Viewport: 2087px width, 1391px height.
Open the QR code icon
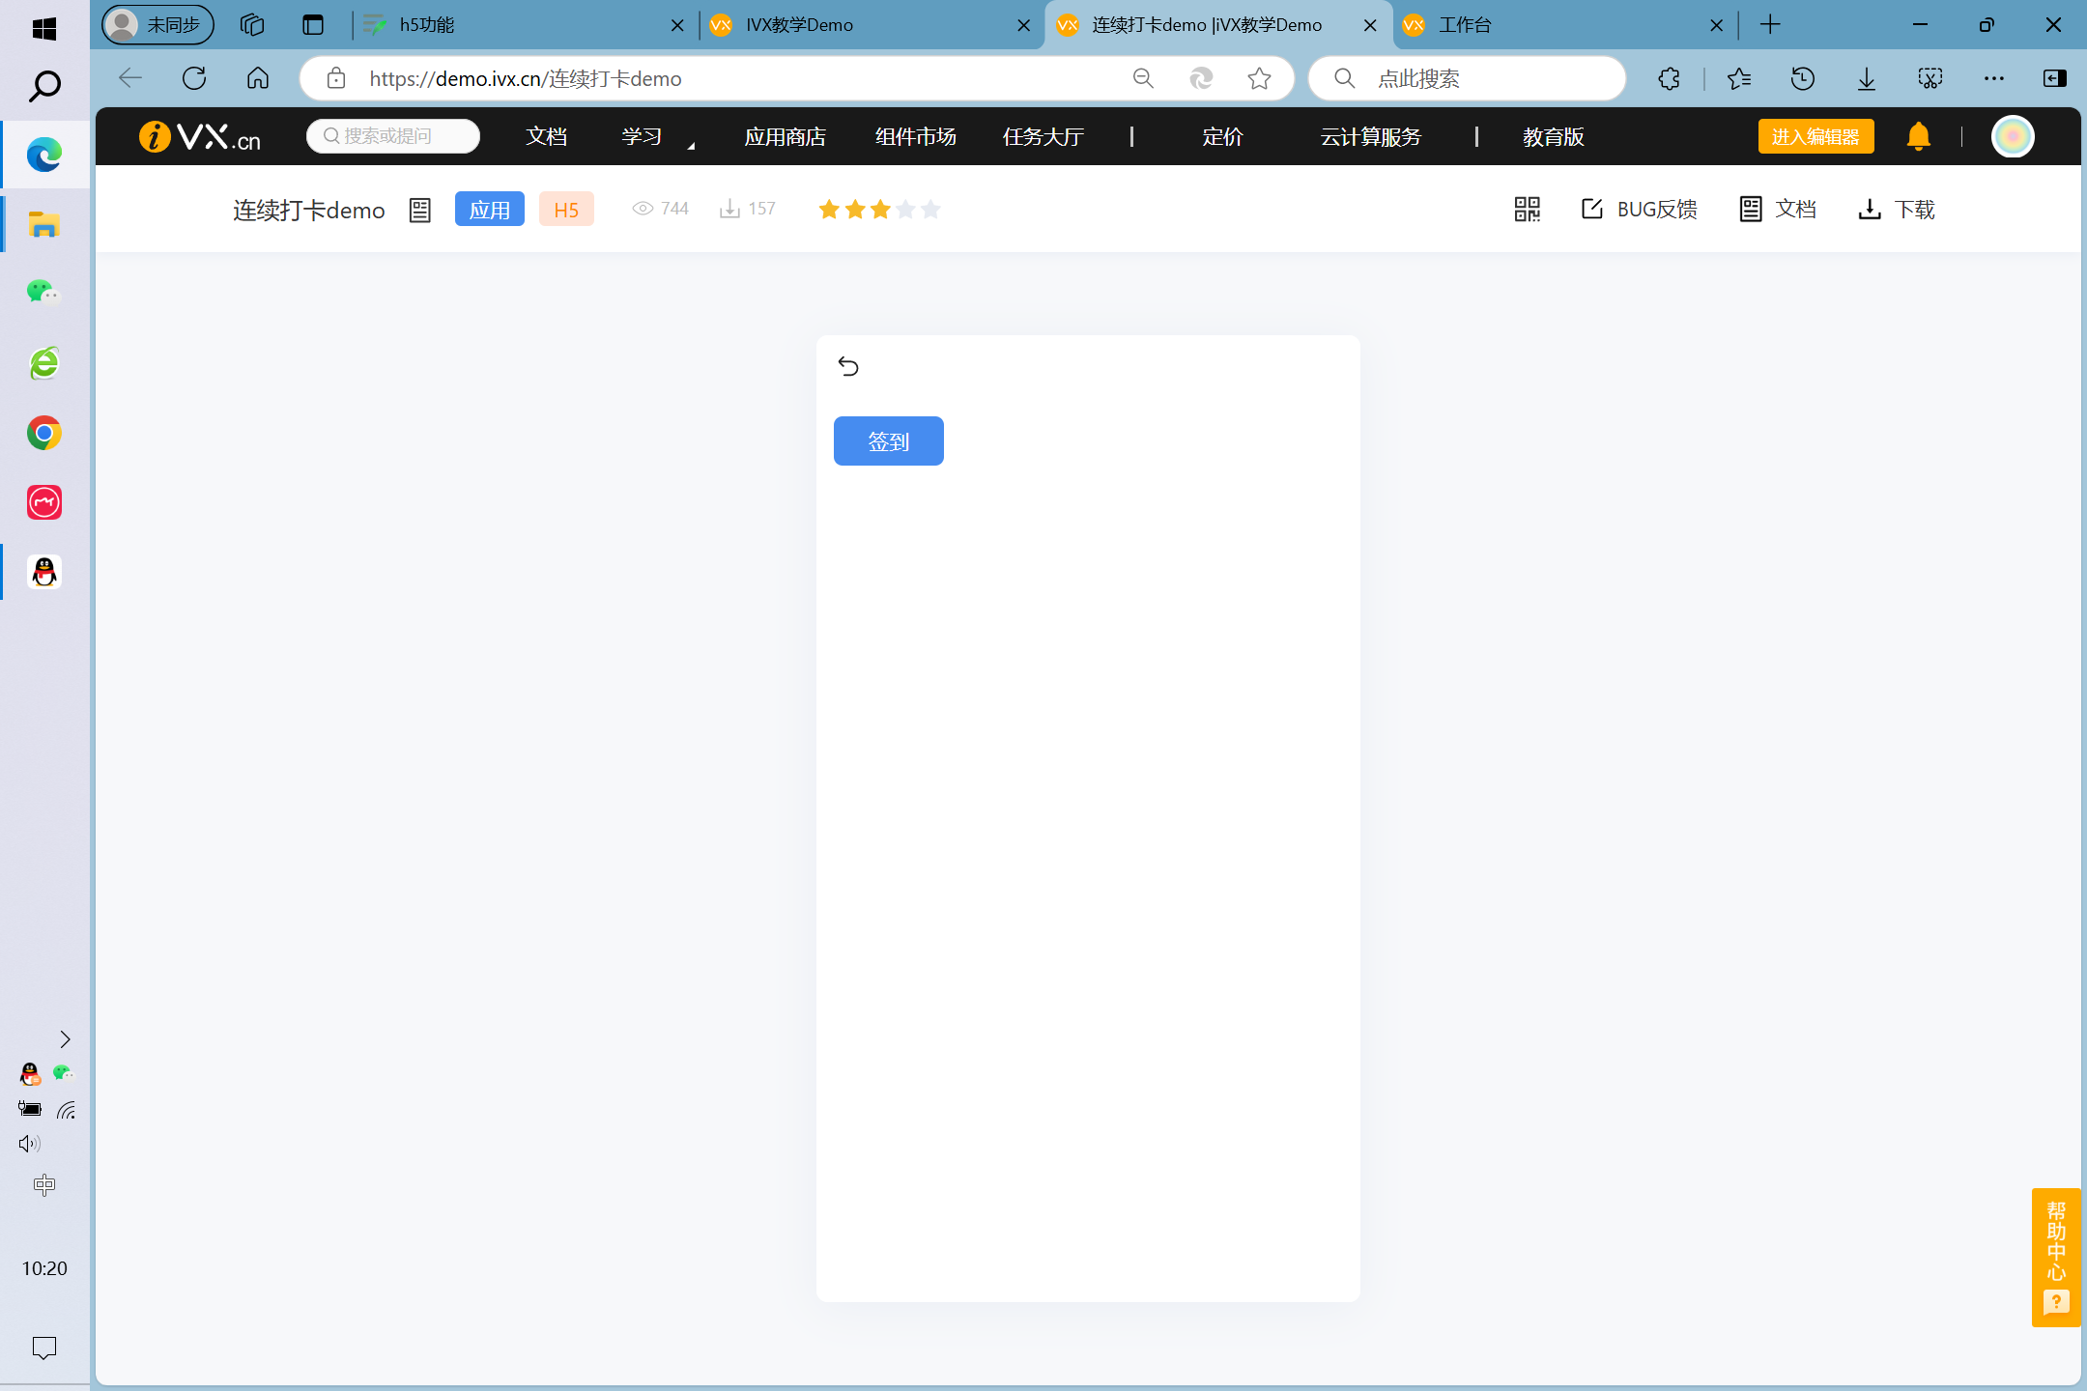[x=1527, y=209]
